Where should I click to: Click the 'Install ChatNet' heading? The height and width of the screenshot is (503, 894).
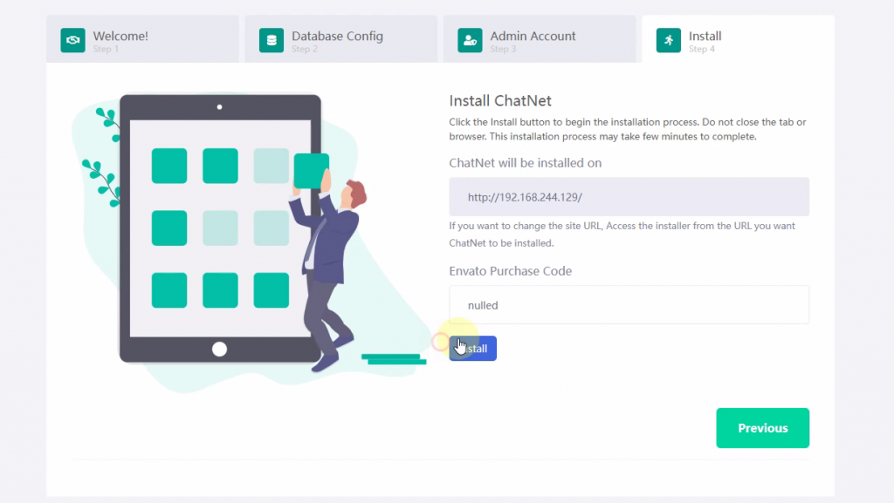tap(500, 101)
